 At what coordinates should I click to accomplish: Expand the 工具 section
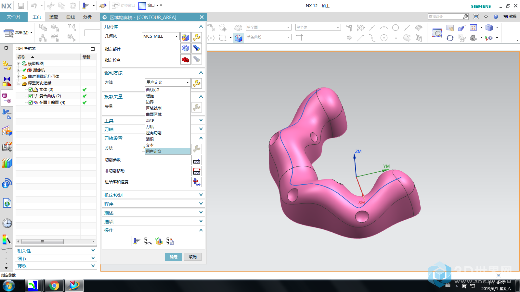[201, 120]
